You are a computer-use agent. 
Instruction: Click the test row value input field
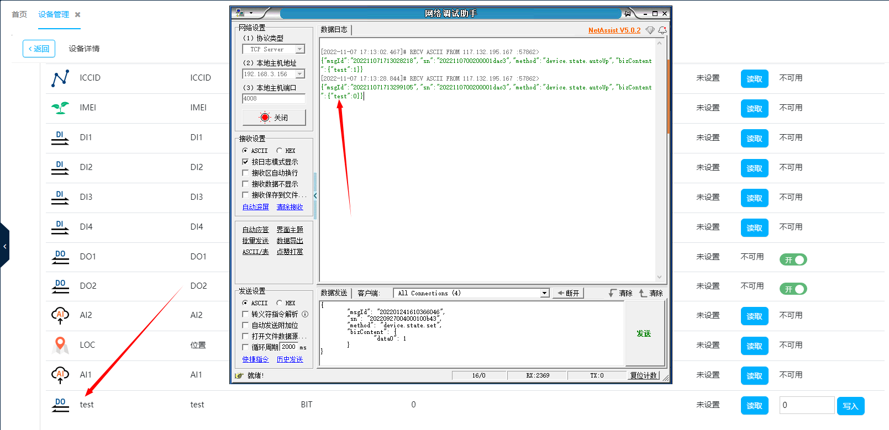click(806, 405)
